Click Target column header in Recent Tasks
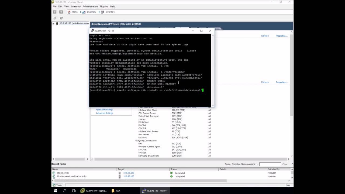This screenshot has width=345, height=194. 143,169
